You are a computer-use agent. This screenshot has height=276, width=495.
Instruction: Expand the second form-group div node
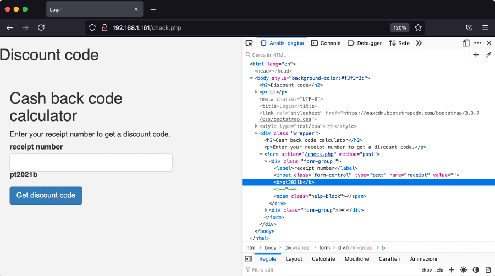266,210
